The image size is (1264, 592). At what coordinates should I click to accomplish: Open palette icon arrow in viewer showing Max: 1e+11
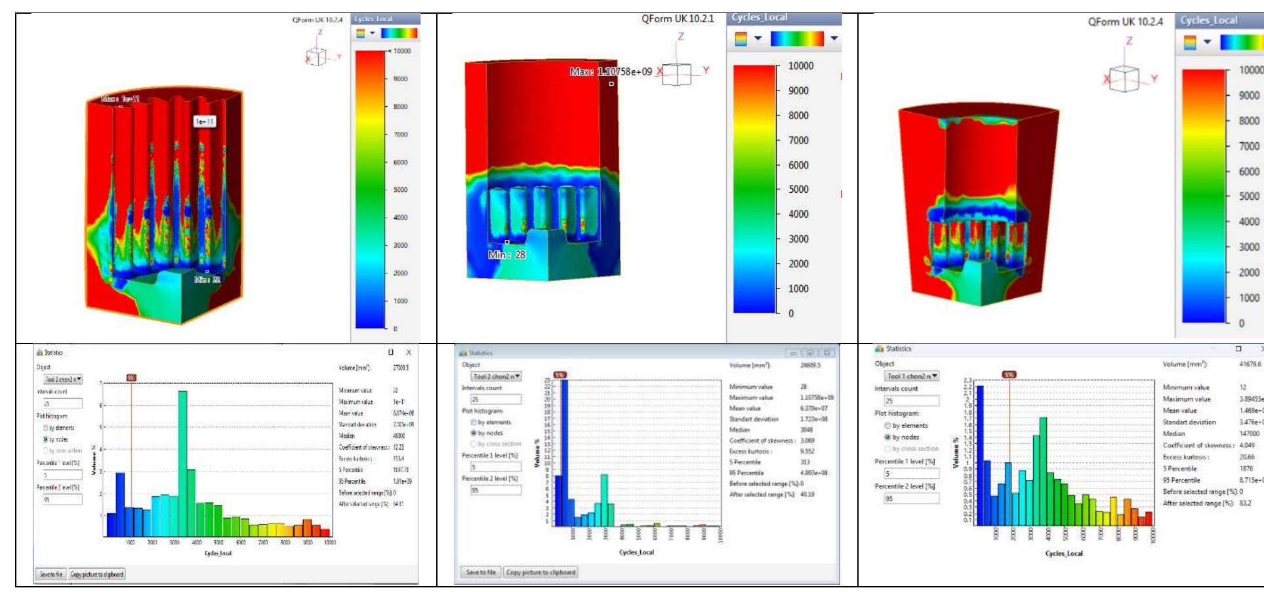click(x=373, y=33)
